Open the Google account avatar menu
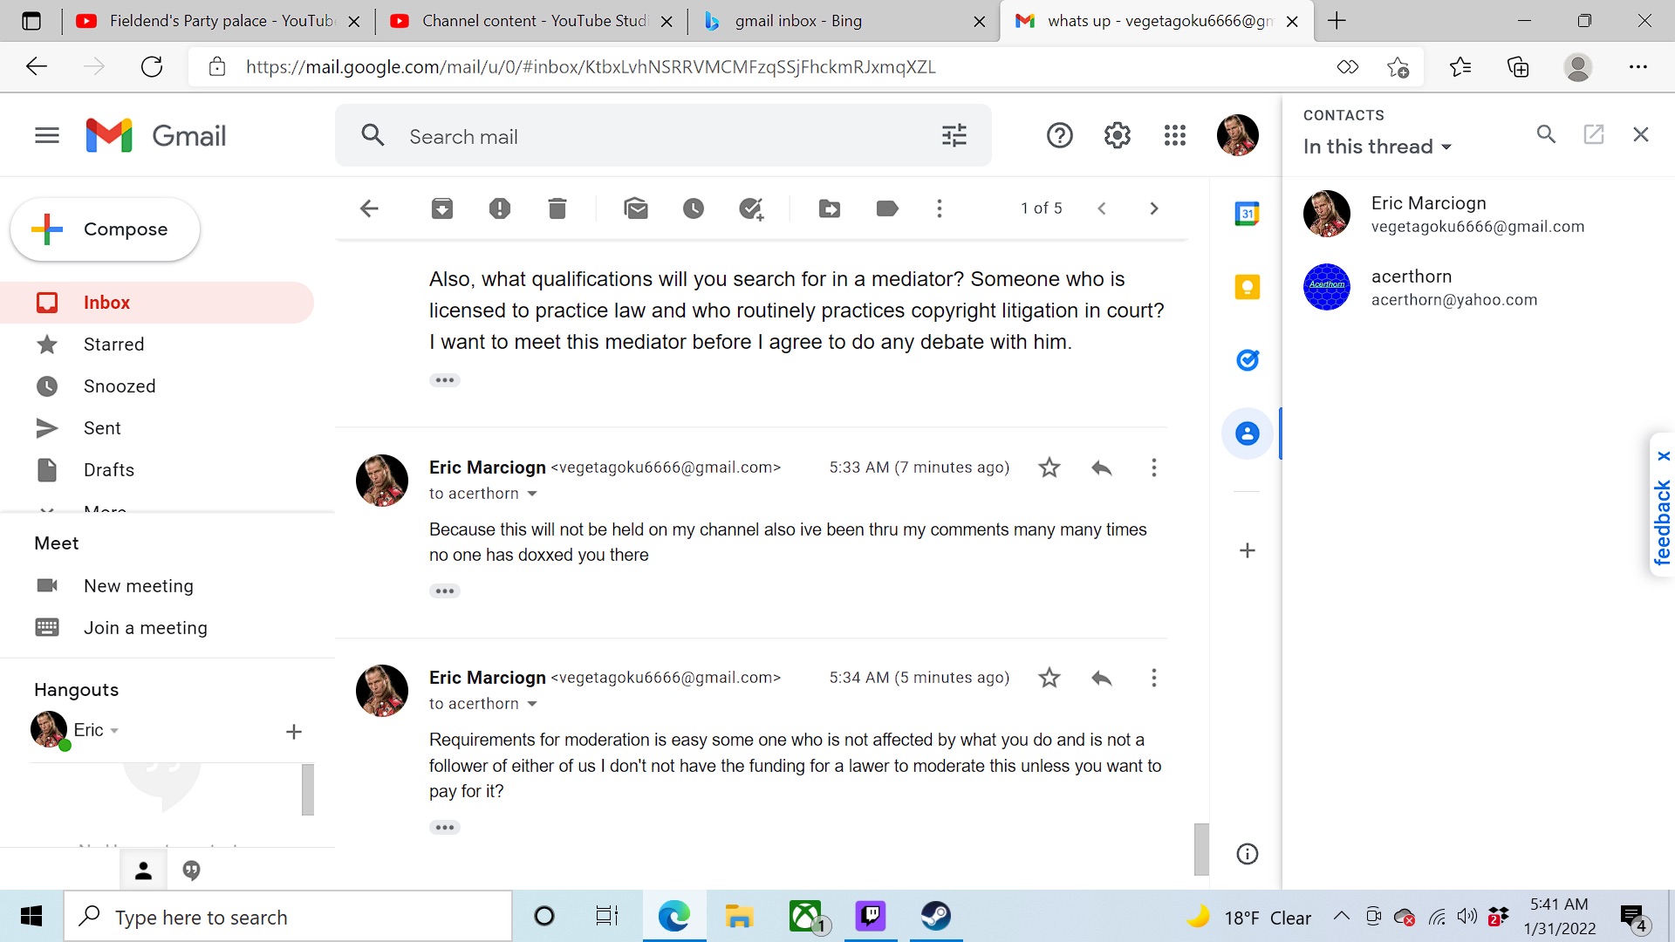The height and width of the screenshot is (942, 1675). point(1238,135)
